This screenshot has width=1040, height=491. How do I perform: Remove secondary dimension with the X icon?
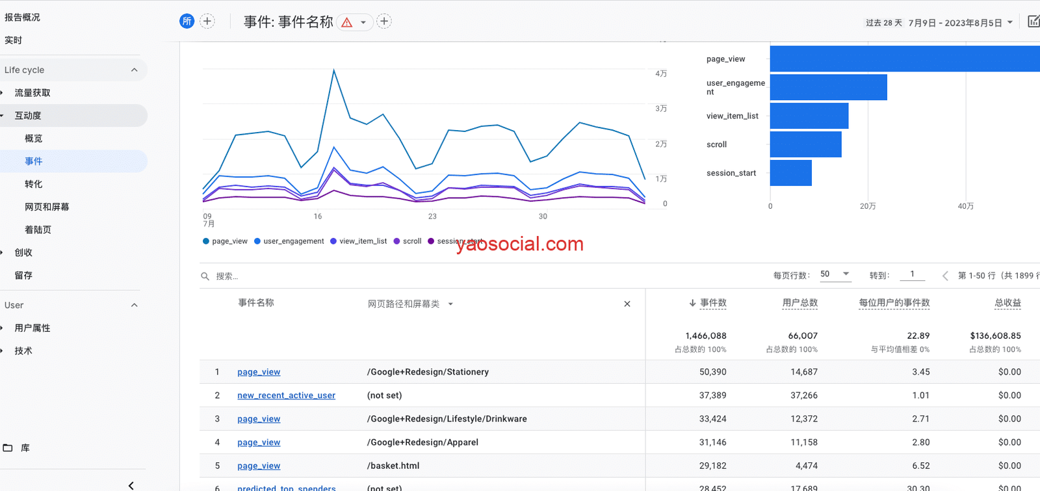click(627, 304)
